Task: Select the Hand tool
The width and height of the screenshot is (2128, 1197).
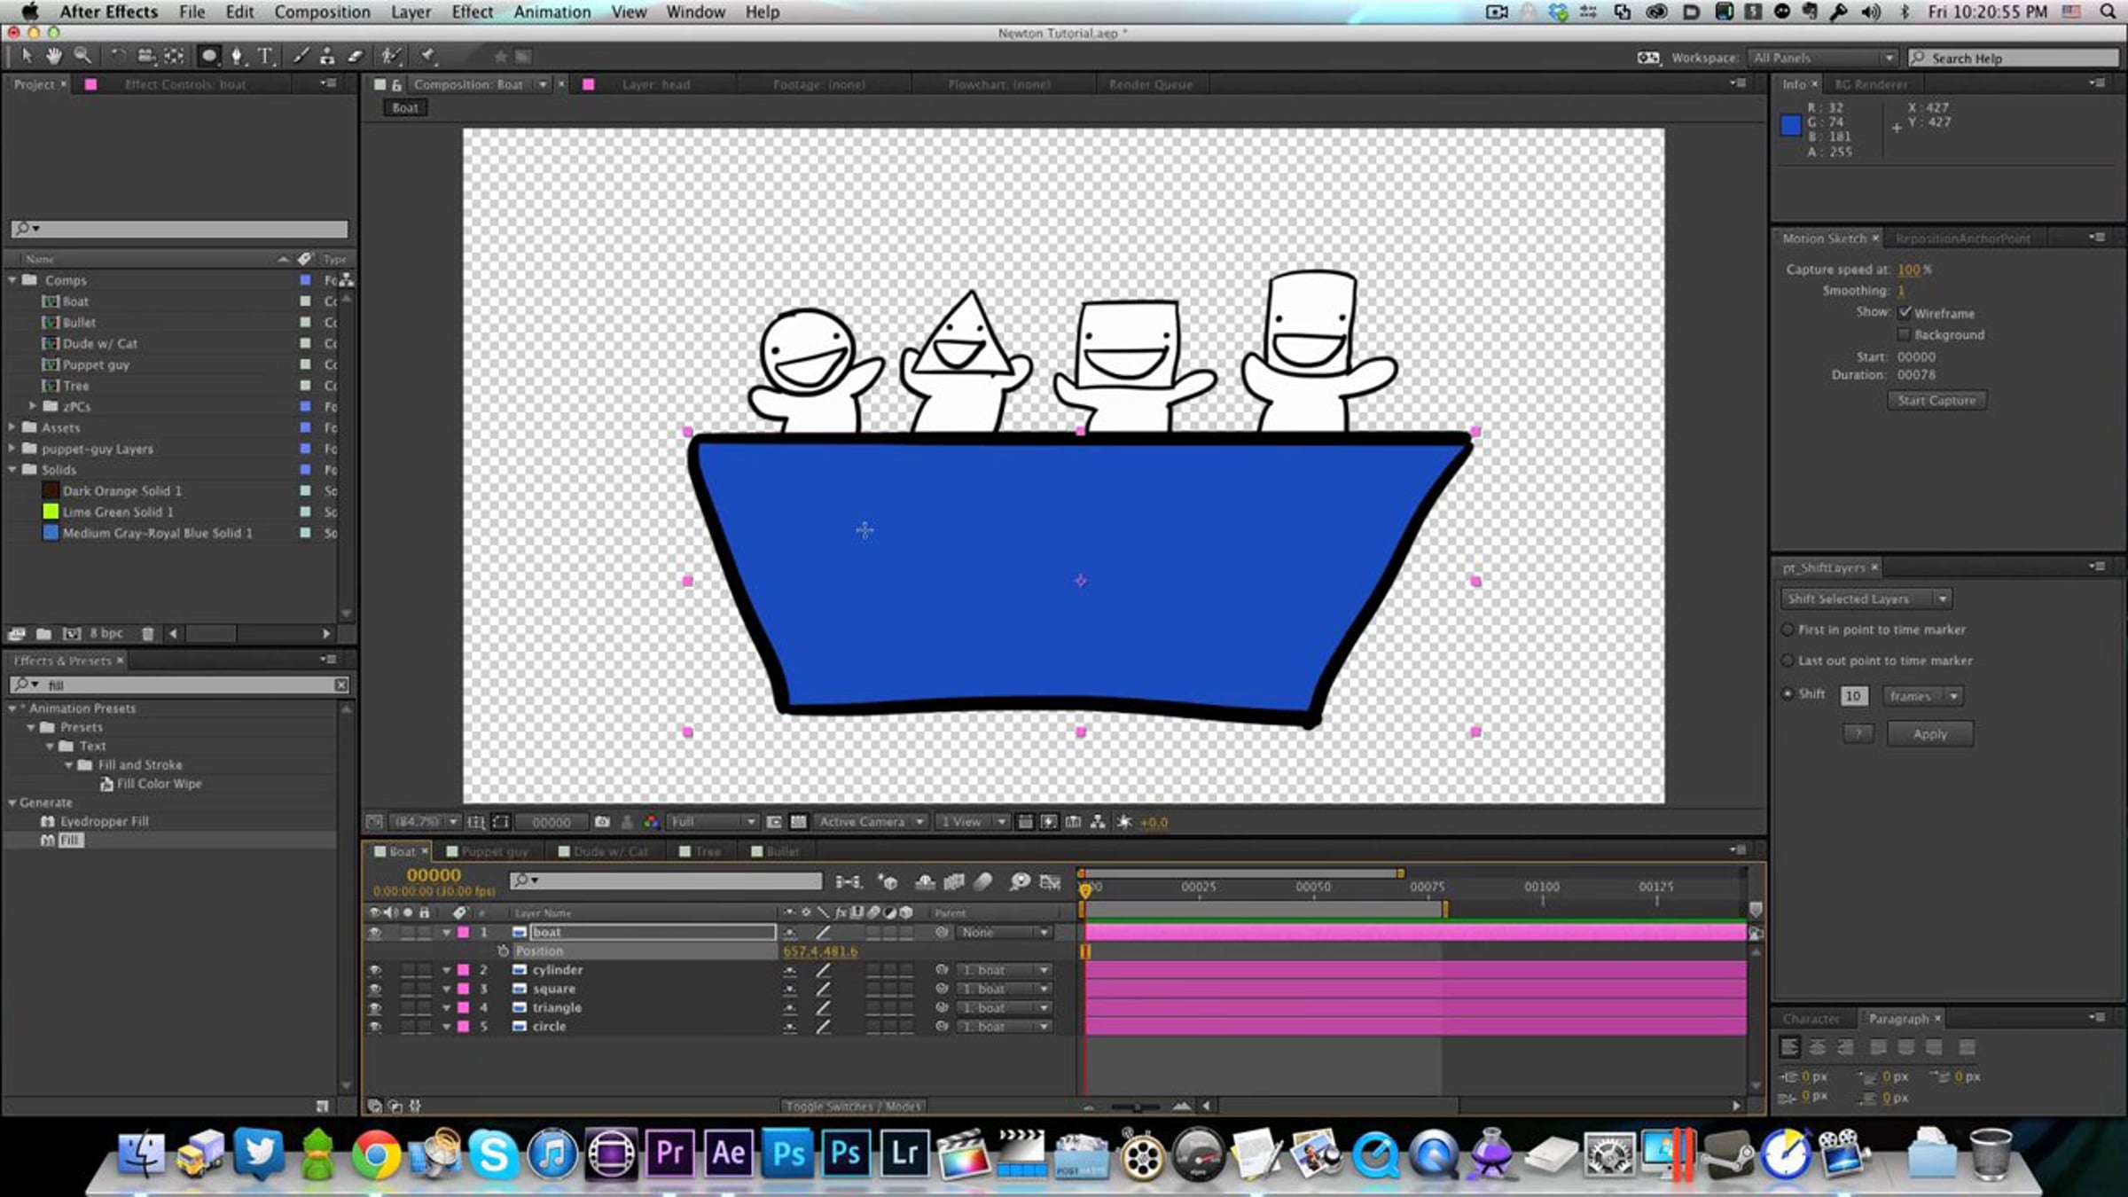Action: click(54, 56)
